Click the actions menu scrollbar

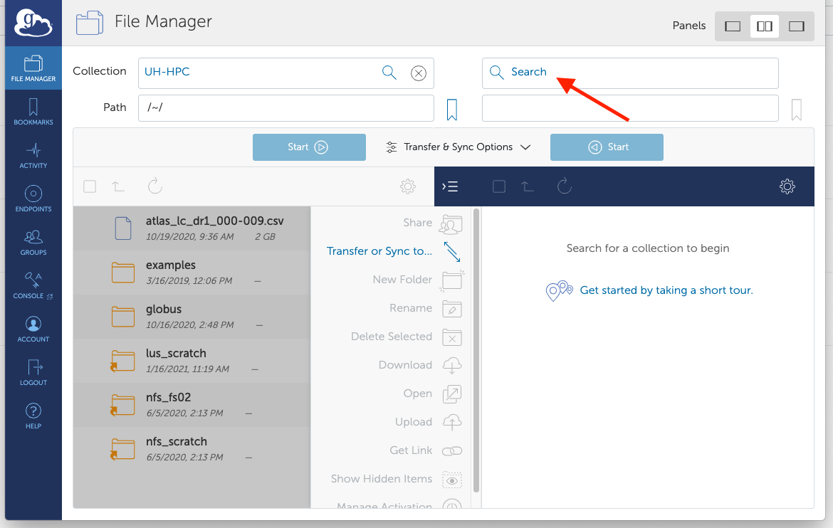point(476,351)
